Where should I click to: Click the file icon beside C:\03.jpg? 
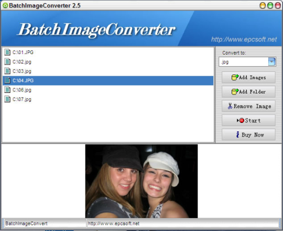pos(7,71)
